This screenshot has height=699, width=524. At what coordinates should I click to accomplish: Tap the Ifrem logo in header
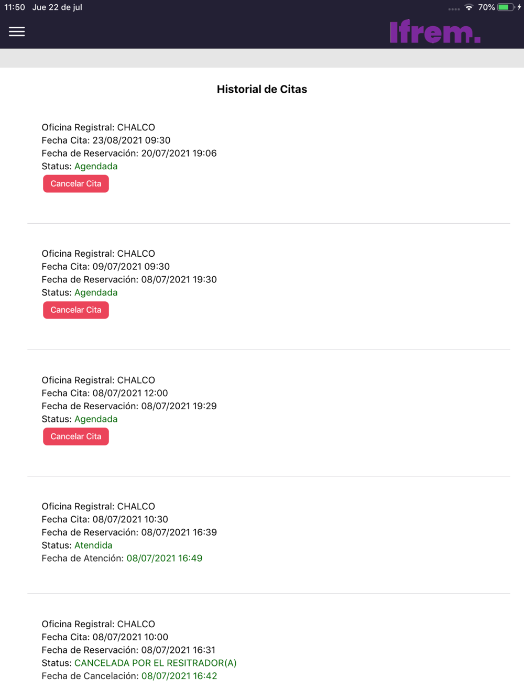pos(435,31)
